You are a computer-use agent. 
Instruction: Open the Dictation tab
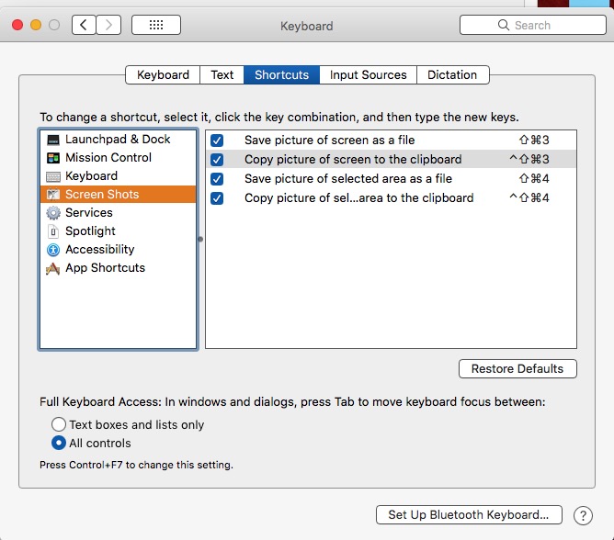click(452, 74)
